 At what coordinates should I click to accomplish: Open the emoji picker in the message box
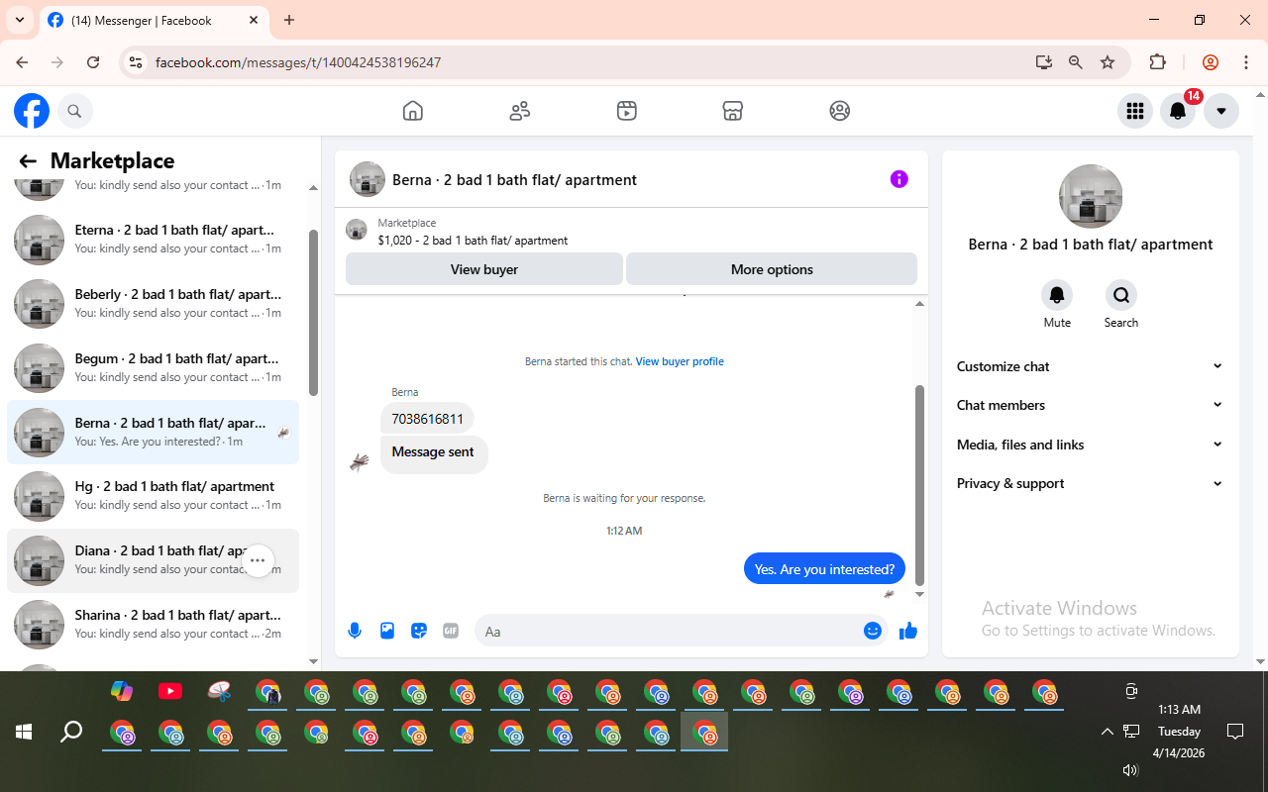873,631
